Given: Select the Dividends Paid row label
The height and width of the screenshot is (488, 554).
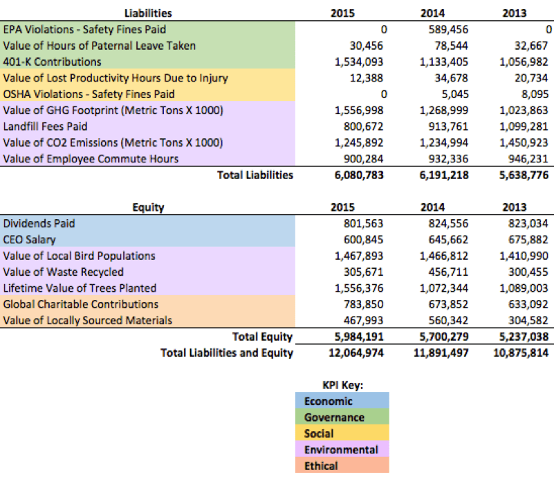Looking at the screenshot, I should tap(39, 224).
